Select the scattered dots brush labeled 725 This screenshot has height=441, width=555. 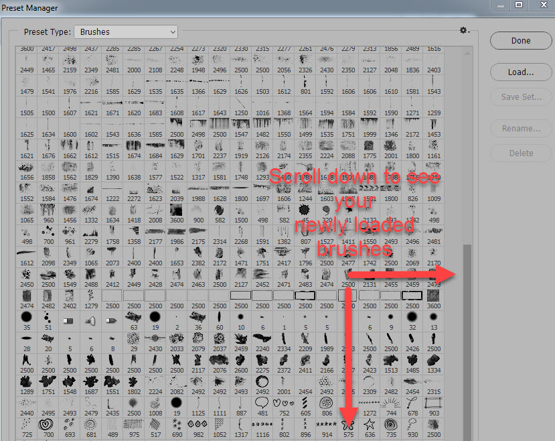[x=27, y=428]
